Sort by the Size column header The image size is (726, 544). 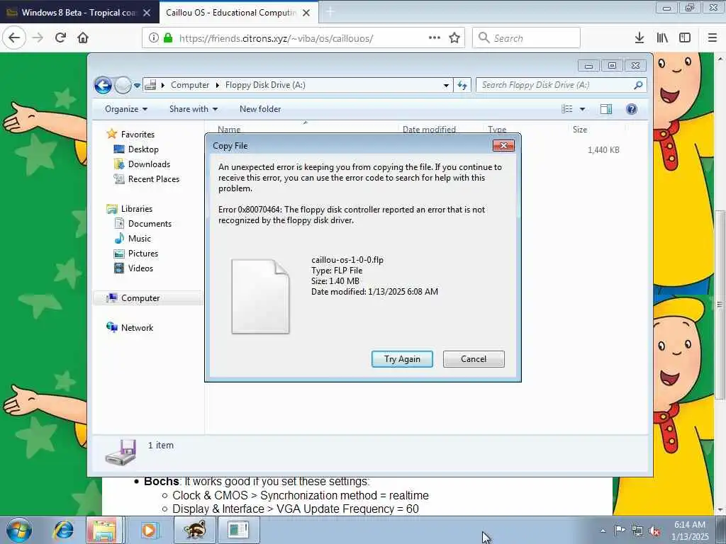(x=580, y=130)
